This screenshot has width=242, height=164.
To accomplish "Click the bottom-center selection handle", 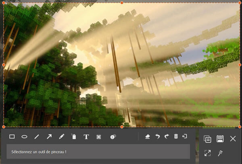I will (122, 127).
